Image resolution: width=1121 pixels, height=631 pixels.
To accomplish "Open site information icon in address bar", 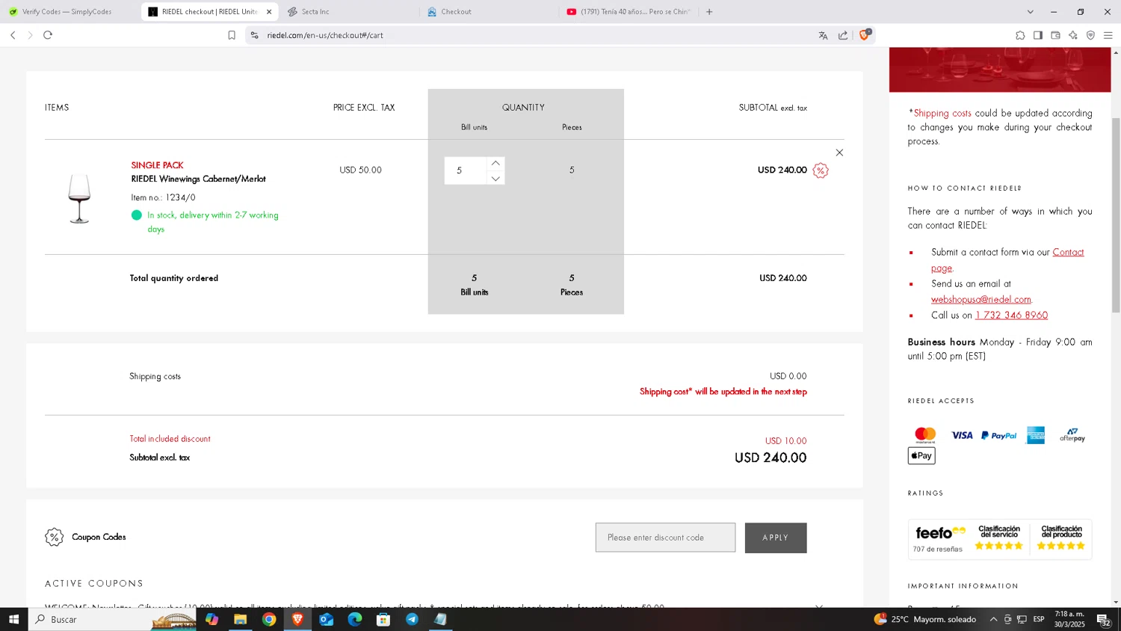I will (x=254, y=35).
